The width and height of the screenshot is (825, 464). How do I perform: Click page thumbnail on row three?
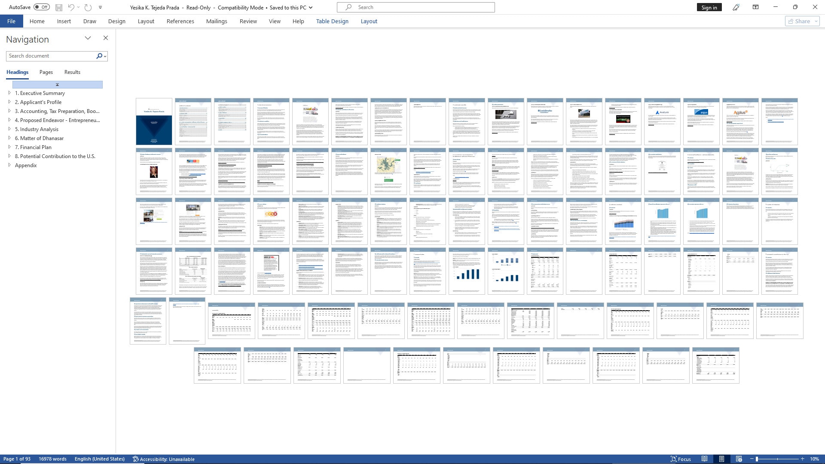[x=153, y=220]
